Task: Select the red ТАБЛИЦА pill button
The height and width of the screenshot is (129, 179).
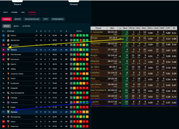Action: click(x=7, y=19)
